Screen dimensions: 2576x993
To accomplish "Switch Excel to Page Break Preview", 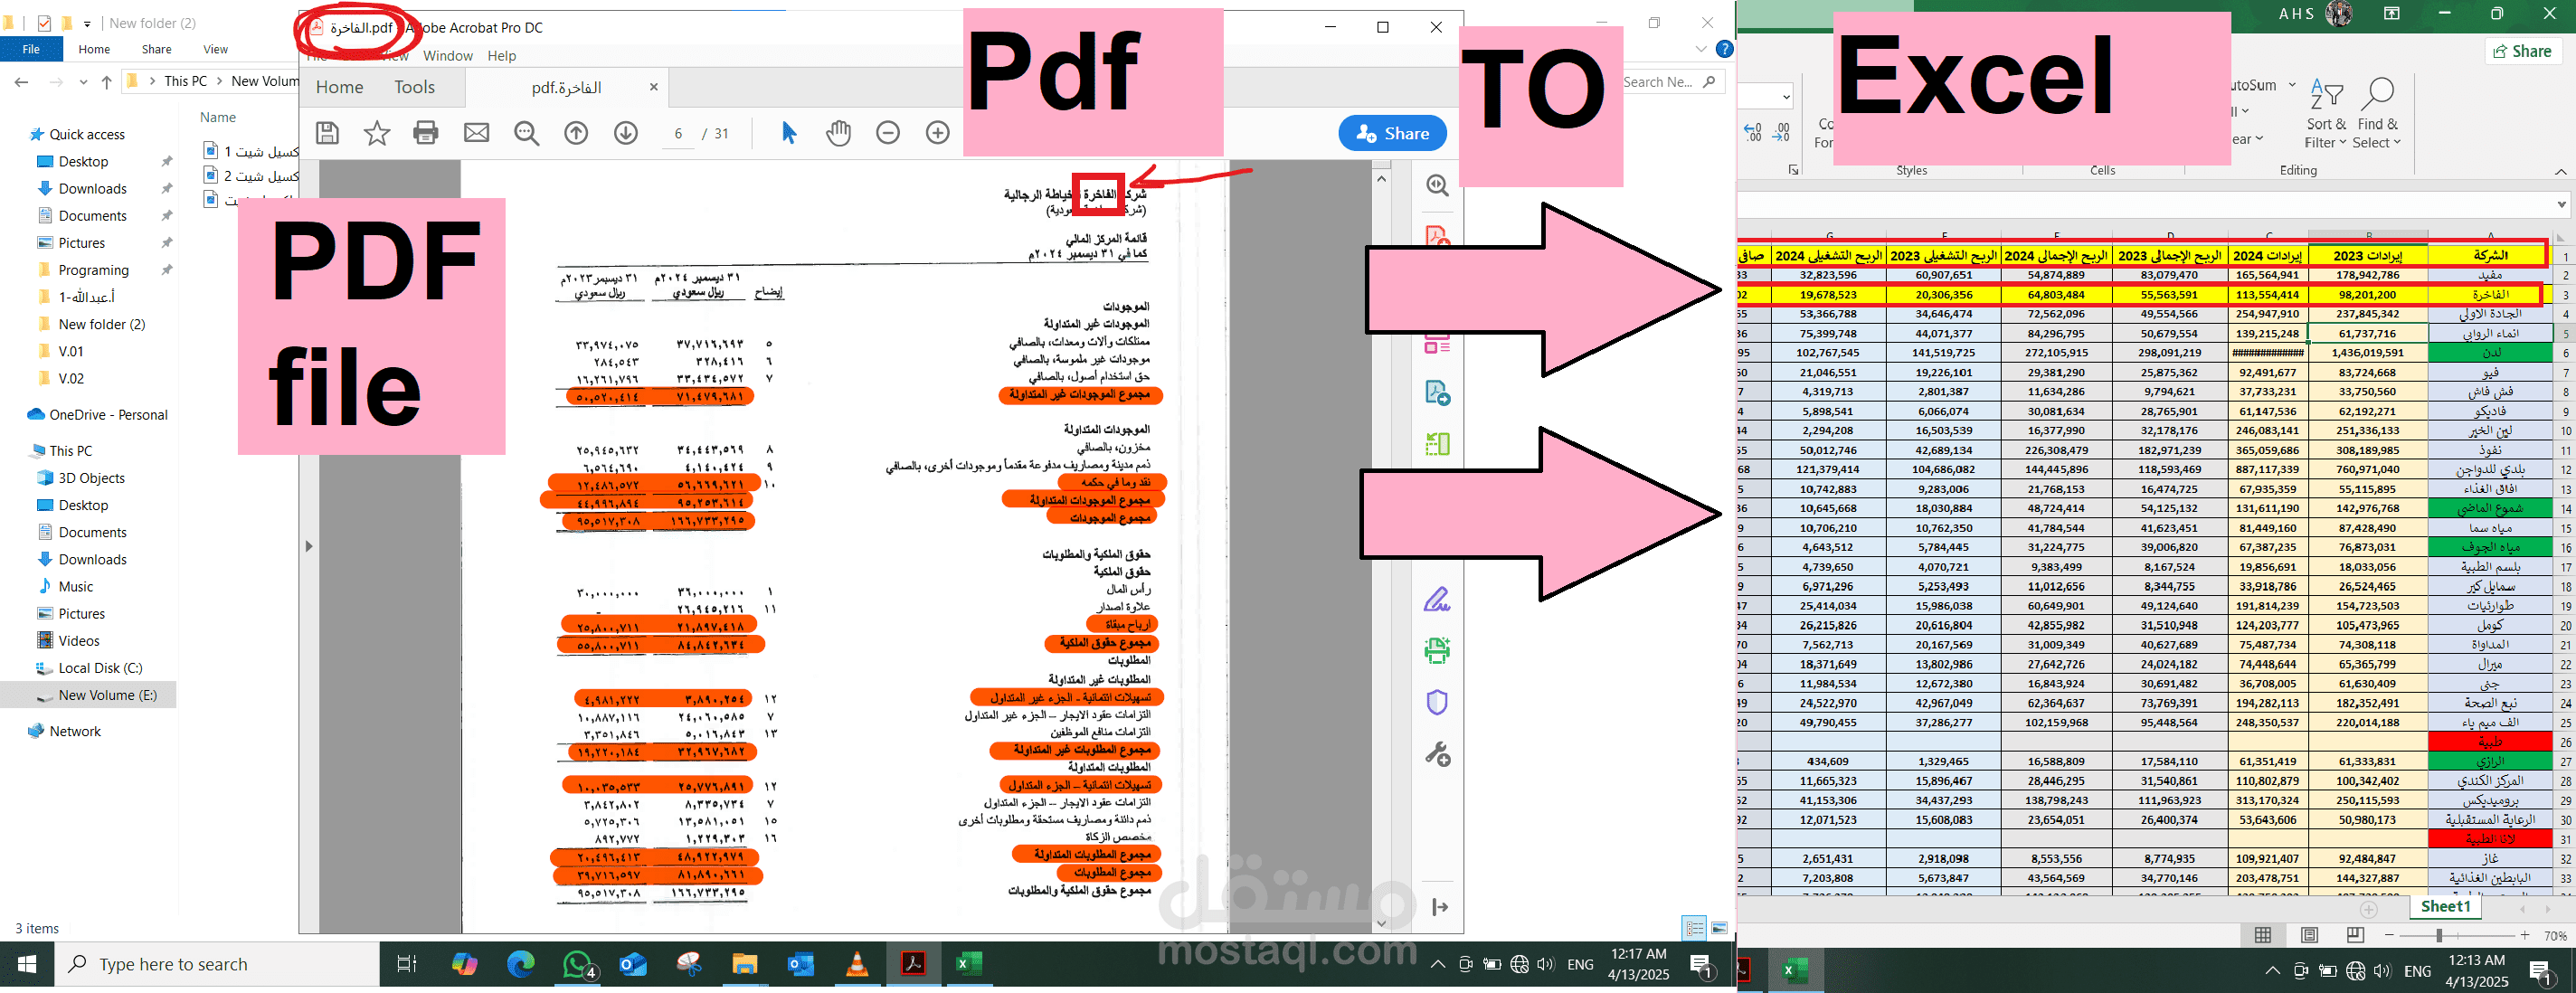I will [x=2356, y=935].
